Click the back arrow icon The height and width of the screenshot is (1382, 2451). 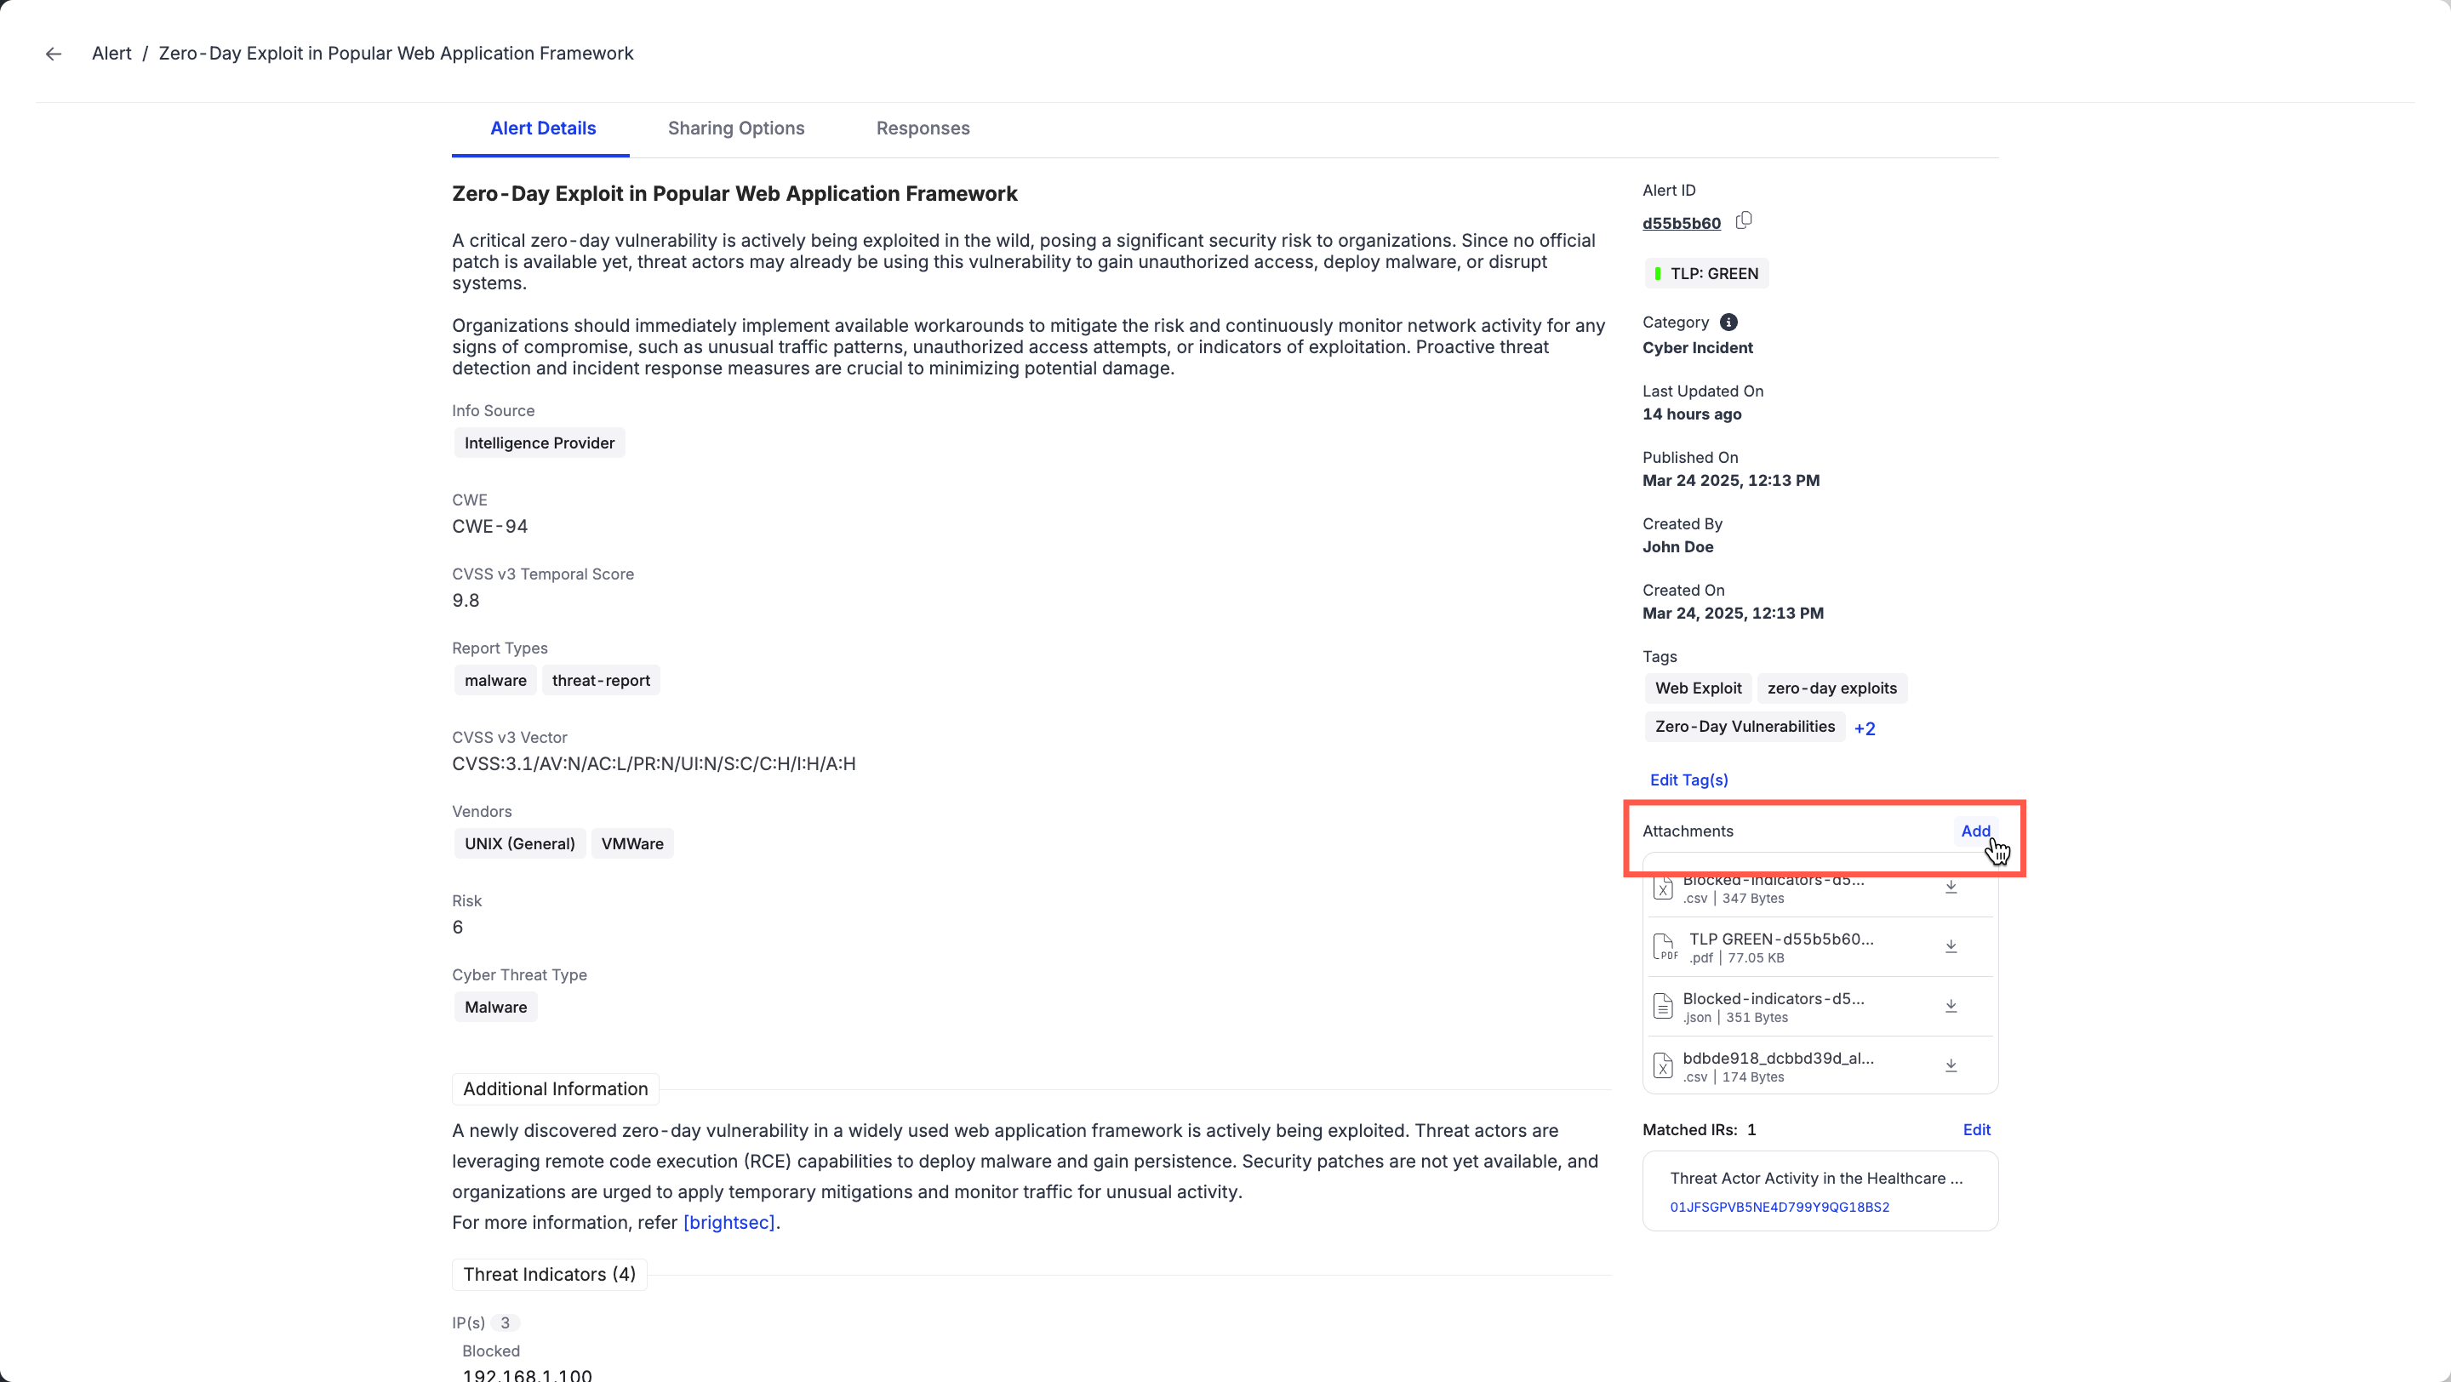pyautogui.click(x=54, y=54)
